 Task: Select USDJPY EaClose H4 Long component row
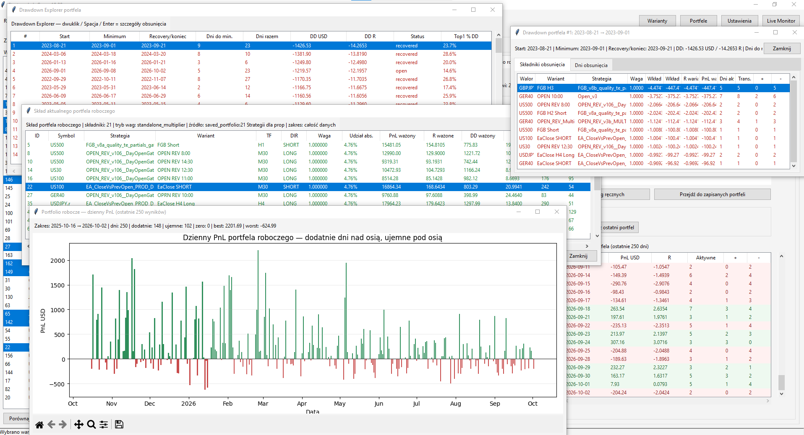coord(654,155)
